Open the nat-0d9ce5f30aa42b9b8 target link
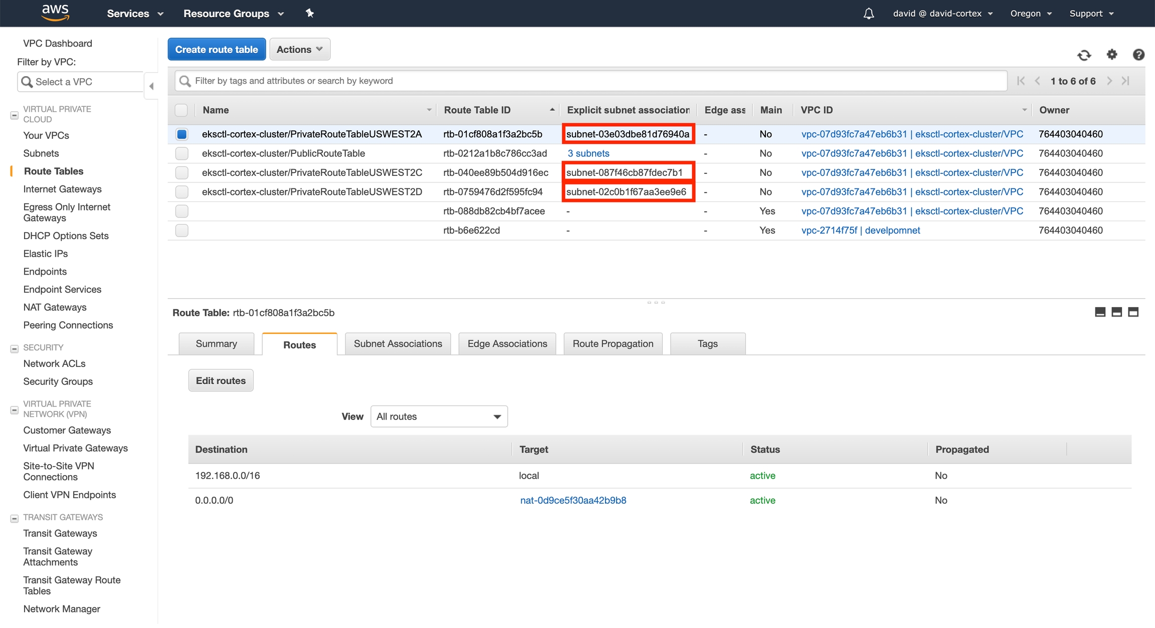1155x628 pixels. pyautogui.click(x=573, y=500)
